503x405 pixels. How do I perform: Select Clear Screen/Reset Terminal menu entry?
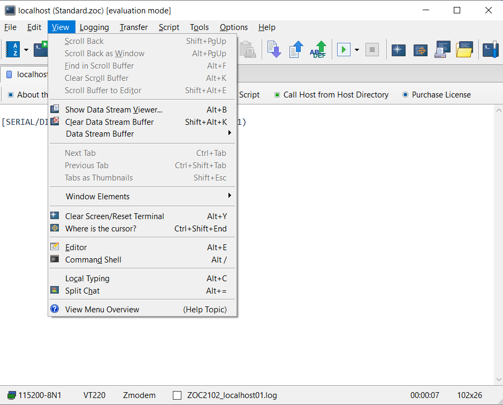coord(142,216)
